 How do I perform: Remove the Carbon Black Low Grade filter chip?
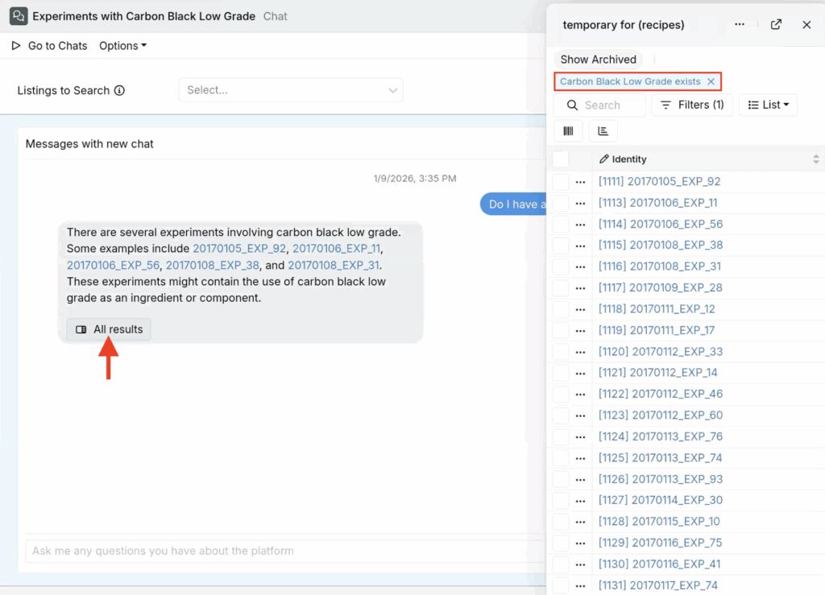click(x=711, y=81)
